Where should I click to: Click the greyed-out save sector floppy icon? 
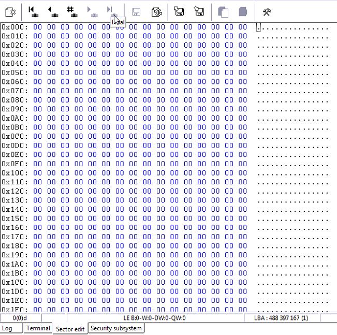click(x=136, y=12)
